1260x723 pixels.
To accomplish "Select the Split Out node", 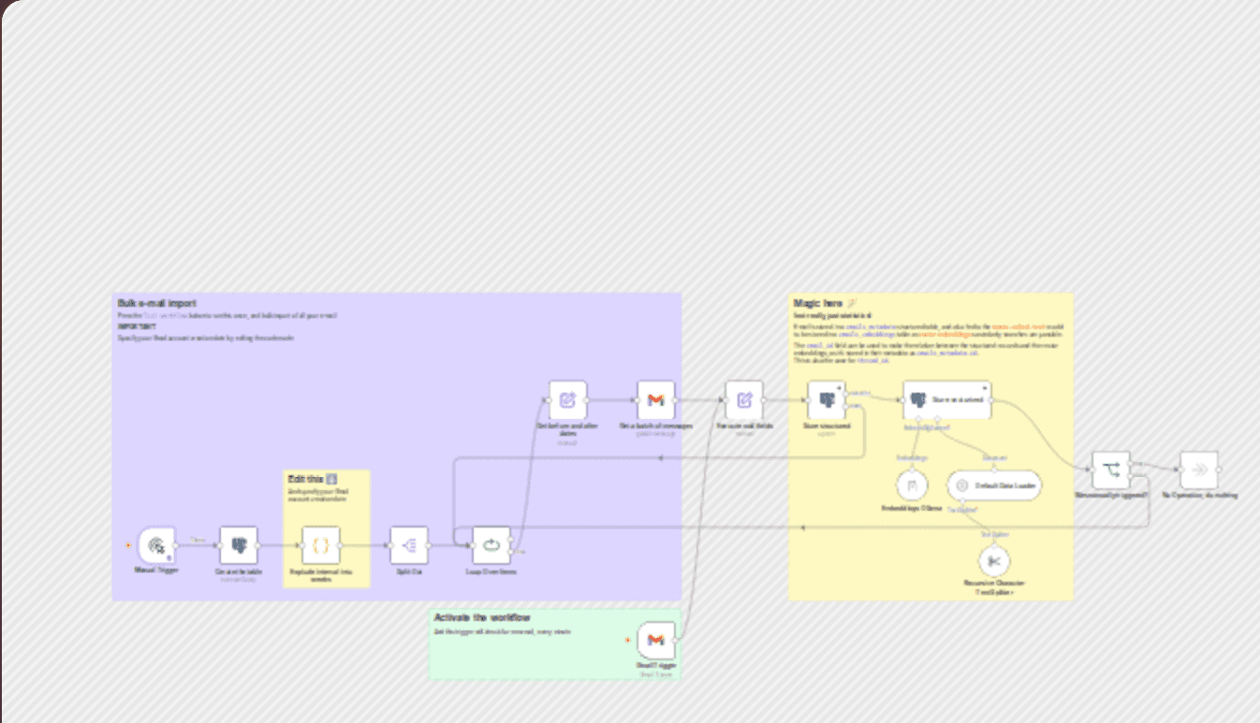I will [409, 545].
